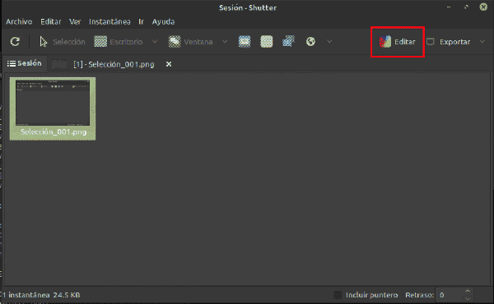Click the Exportar button
494x304 pixels.
[x=449, y=42]
